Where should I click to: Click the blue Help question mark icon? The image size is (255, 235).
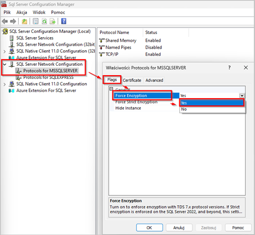tap(64, 21)
